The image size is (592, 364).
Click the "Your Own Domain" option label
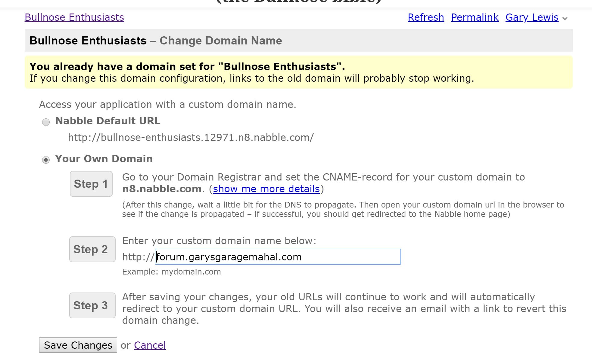[x=104, y=159]
